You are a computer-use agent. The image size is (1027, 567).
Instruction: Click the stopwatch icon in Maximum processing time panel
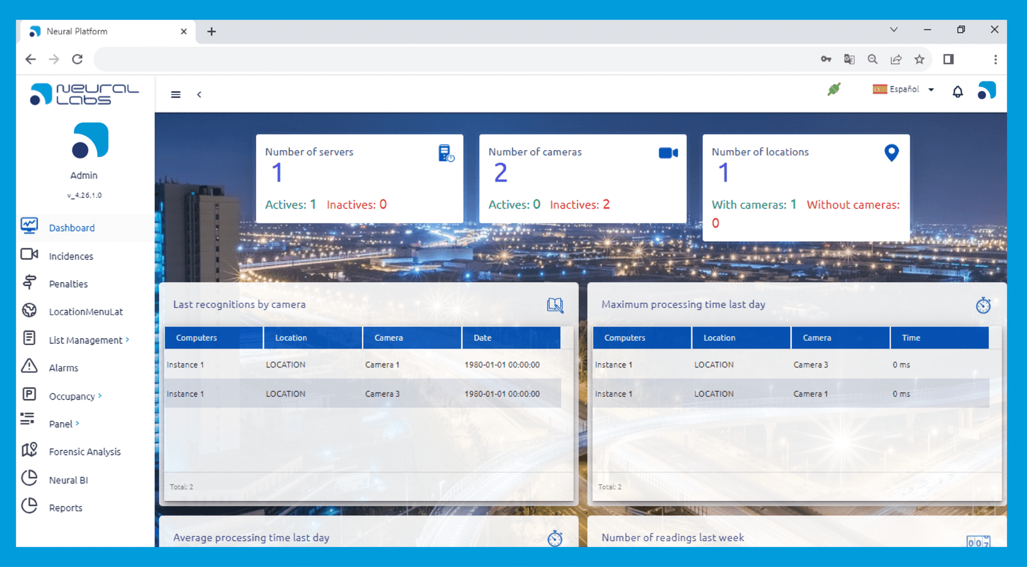click(x=983, y=305)
